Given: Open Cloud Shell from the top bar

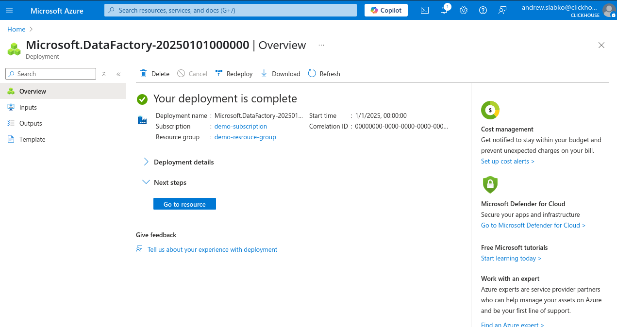Looking at the screenshot, I should coord(425,10).
